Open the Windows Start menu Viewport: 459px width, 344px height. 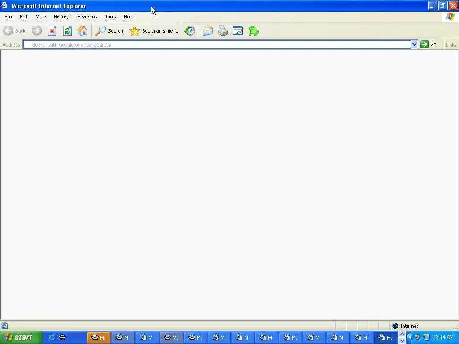pyautogui.click(x=22, y=337)
